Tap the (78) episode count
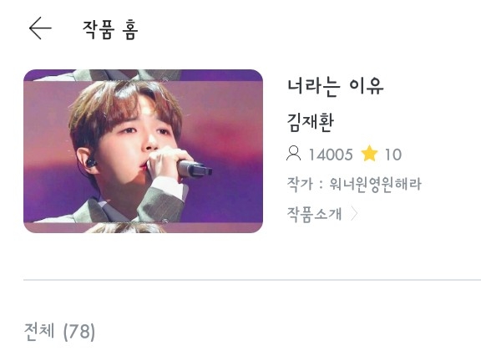The width and height of the screenshot is (481, 361). point(79,332)
